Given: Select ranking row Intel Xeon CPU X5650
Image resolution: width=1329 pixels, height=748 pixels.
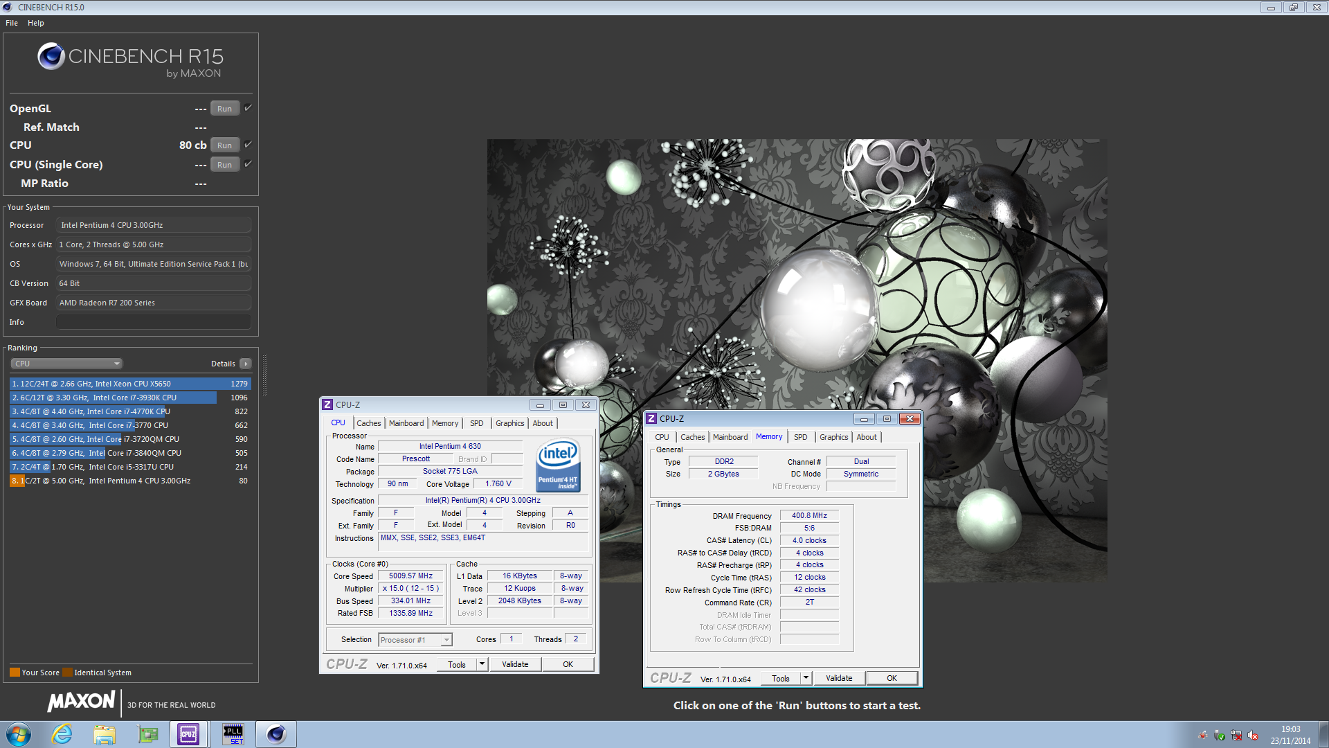Looking at the screenshot, I should coord(130,384).
